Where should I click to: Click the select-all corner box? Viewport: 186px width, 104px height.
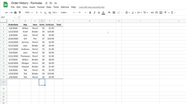(3, 21)
